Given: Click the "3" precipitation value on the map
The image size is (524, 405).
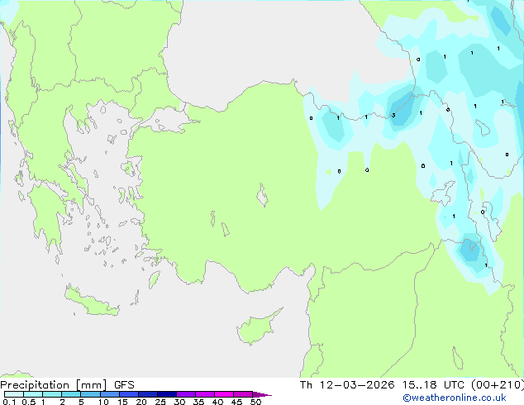Looking at the screenshot, I should (393, 115).
